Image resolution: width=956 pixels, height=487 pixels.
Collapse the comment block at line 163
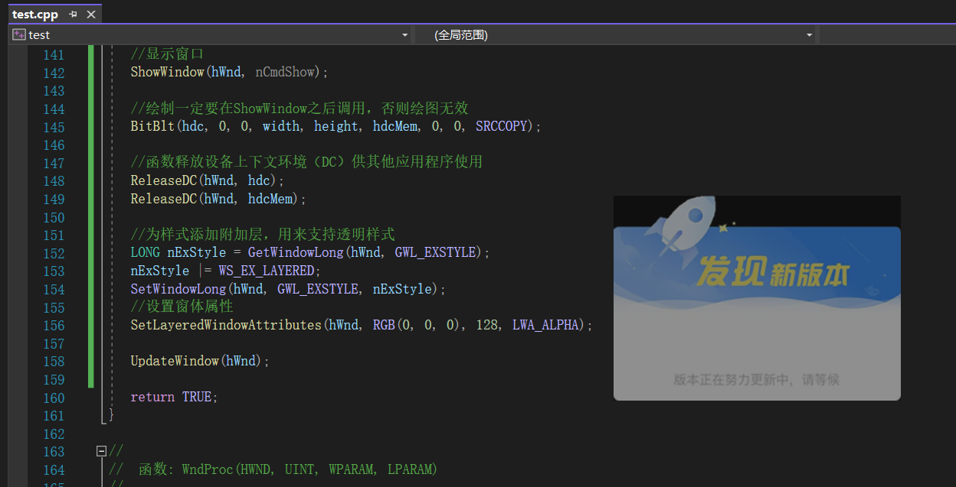coord(102,451)
